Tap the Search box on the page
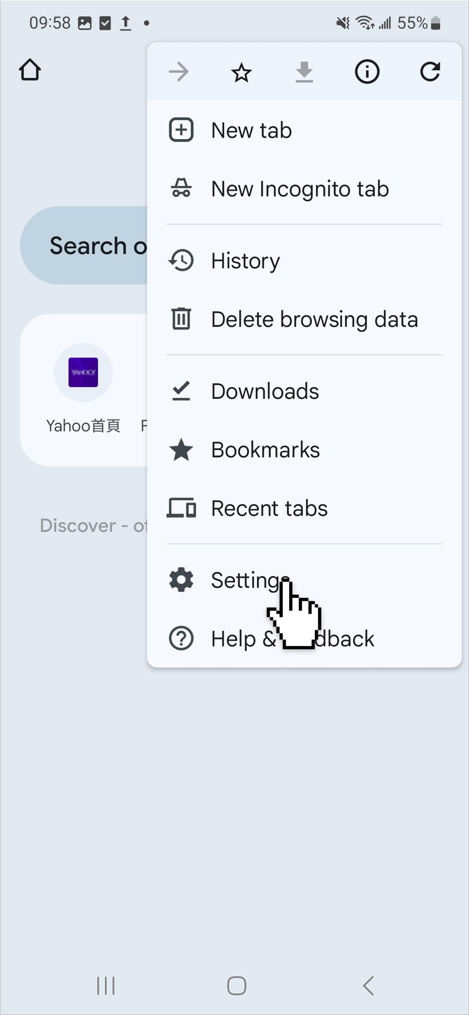Screen dimensions: 469x1015 coord(84,245)
